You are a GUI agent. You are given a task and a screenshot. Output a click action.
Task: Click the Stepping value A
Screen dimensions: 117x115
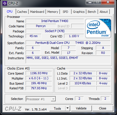tap(103, 48)
